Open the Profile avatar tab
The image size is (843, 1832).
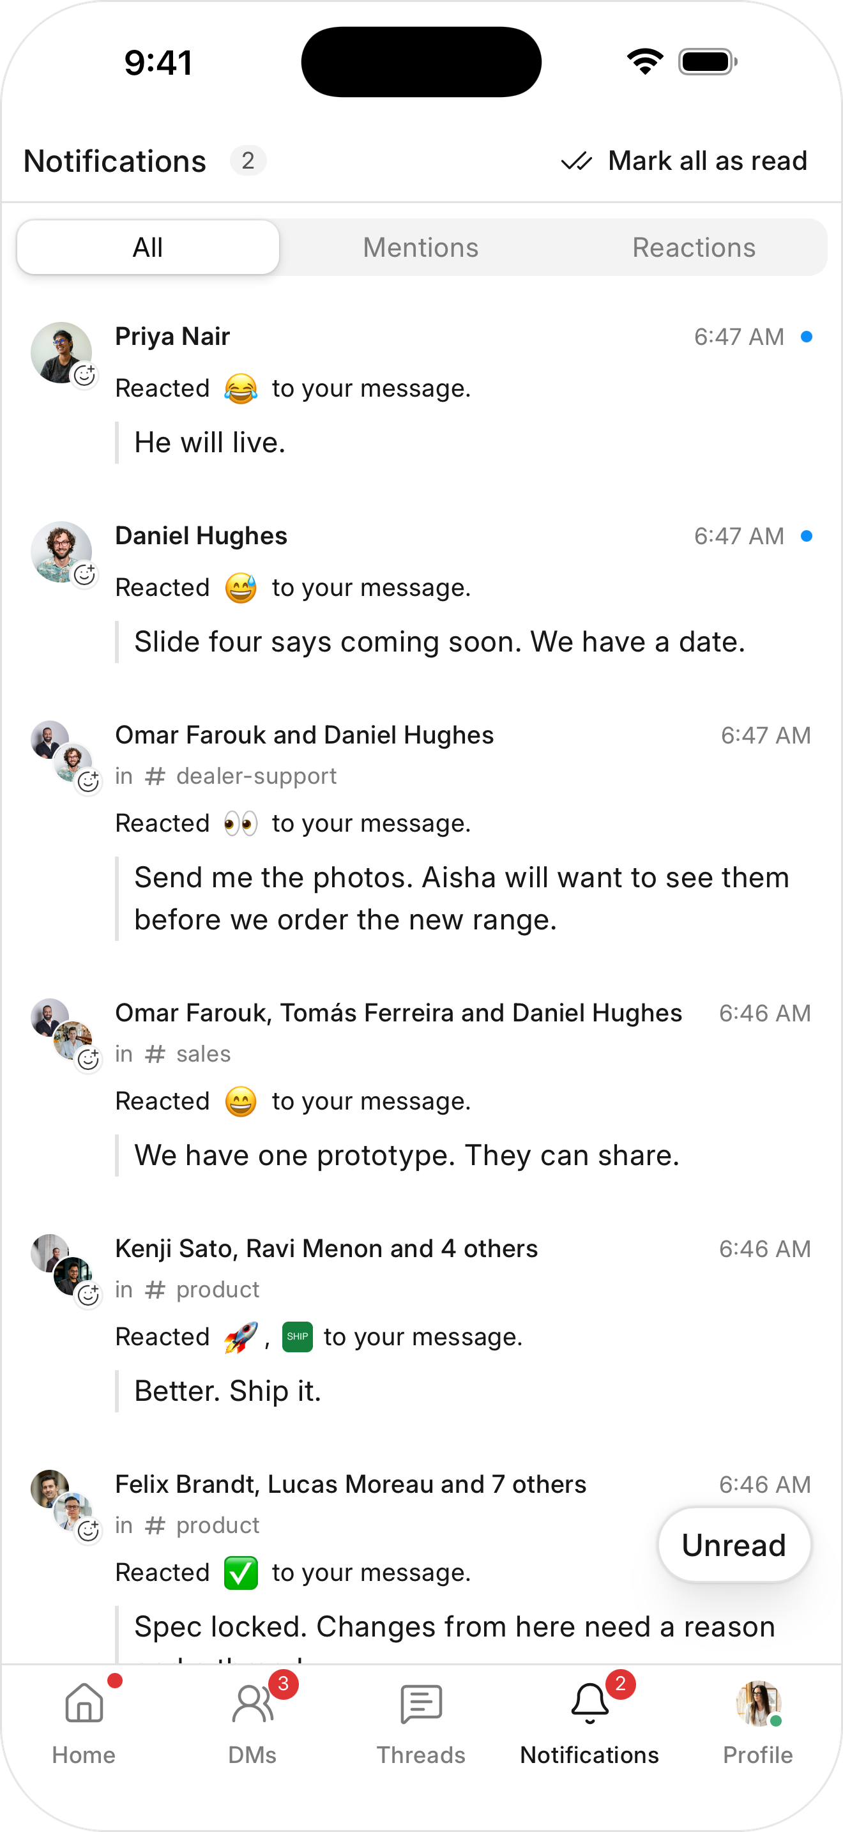[757, 1703]
